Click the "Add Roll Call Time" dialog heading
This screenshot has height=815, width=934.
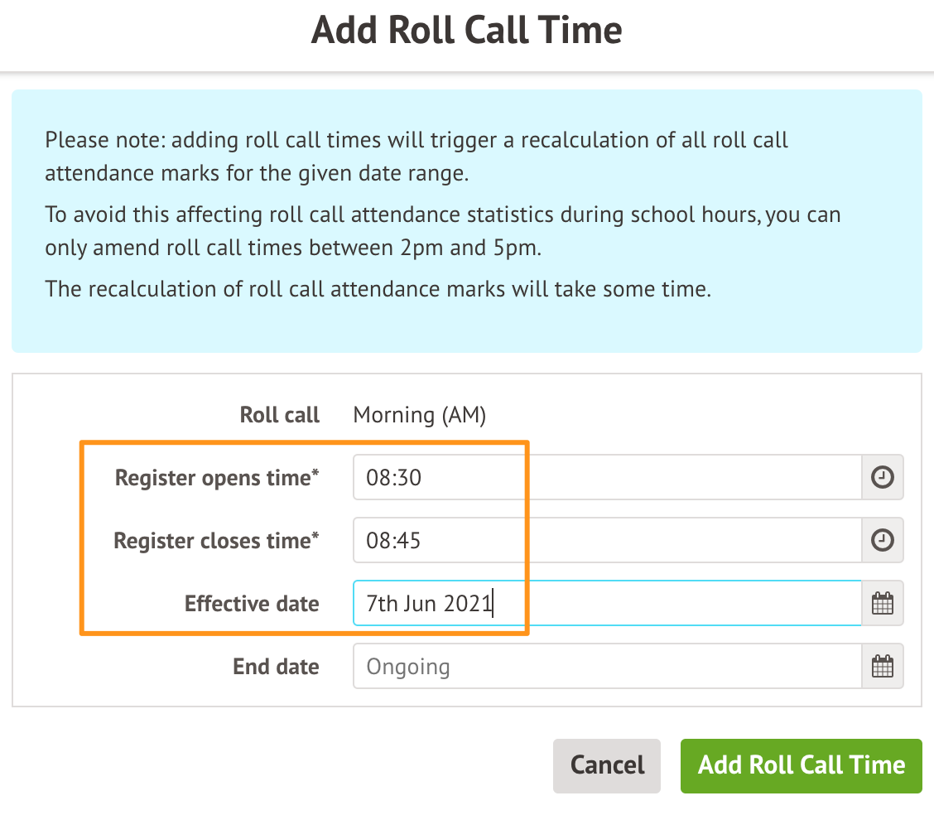click(467, 30)
